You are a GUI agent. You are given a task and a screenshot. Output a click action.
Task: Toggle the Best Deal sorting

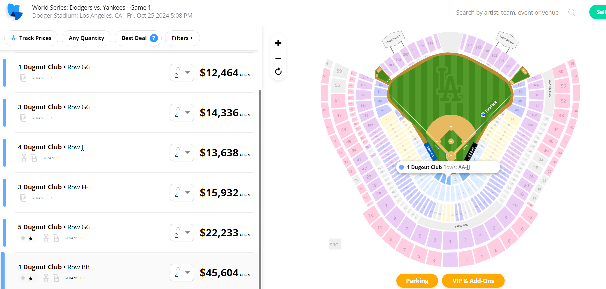click(134, 38)
